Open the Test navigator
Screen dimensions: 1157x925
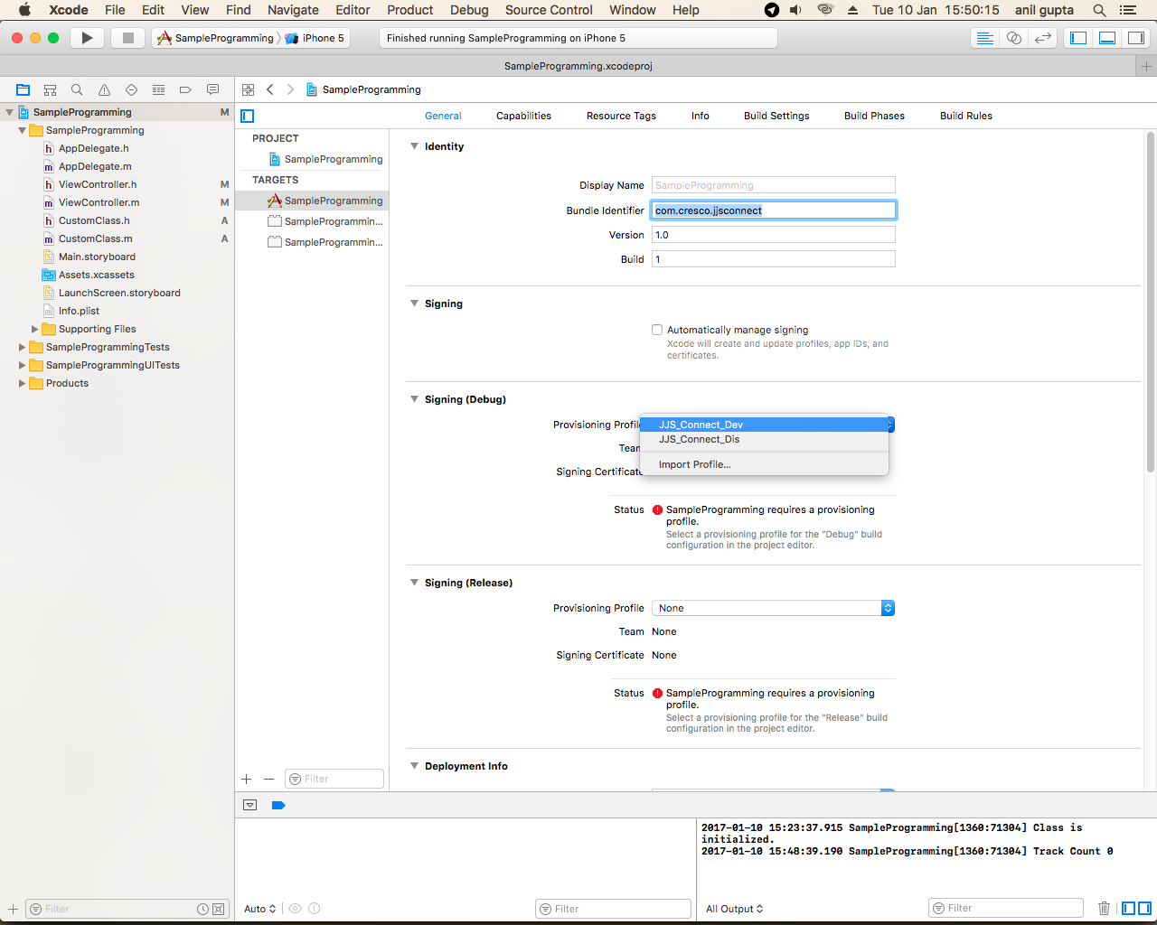[131, 89]
